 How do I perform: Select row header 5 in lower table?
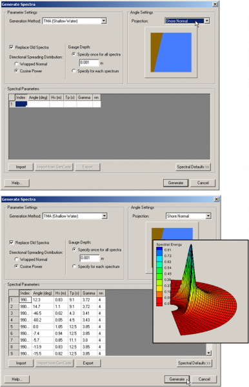click(14, 326)
